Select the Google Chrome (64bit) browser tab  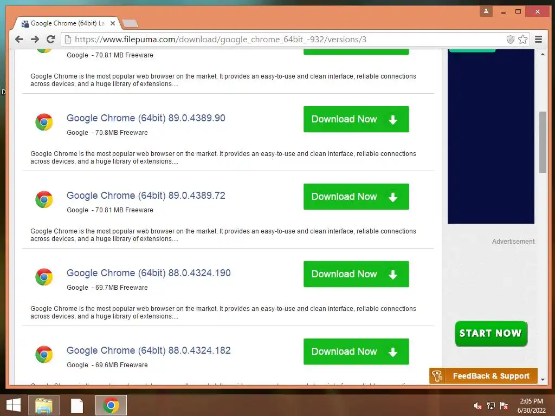(67, 23)
